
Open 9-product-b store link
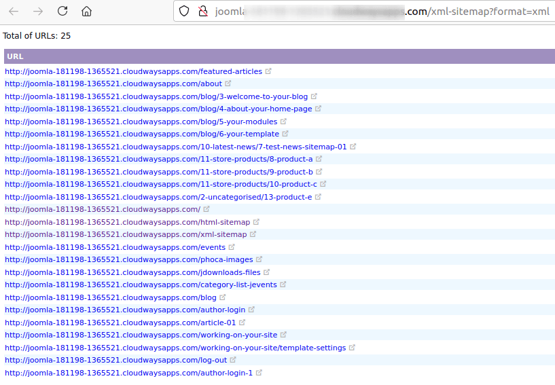click(158, 172)
